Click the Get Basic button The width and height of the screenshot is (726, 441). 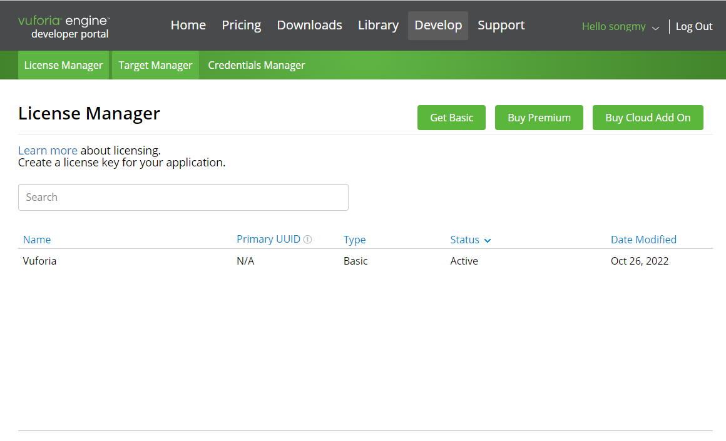coord(451,118)
